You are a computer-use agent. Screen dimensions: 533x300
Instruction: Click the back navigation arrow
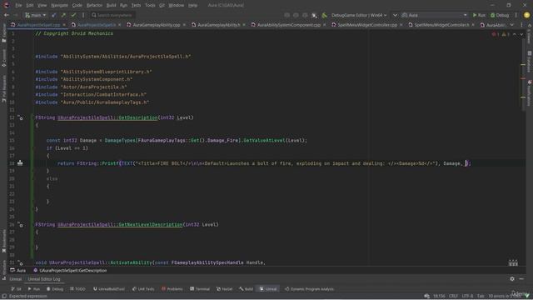6,15
